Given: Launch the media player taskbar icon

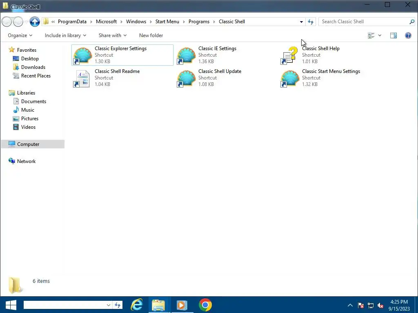Looking at the screenshot, I should pyautogui.click(x=182, y=305).
